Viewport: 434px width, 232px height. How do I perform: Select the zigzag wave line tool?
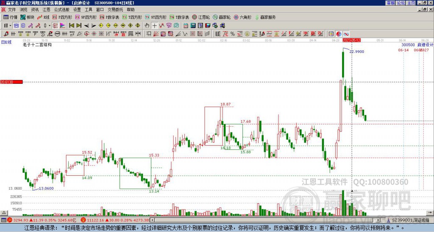[185, 34]
